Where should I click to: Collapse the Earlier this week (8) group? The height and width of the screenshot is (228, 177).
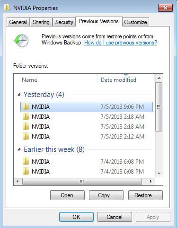pyautogui.click(x=19, y=149)
